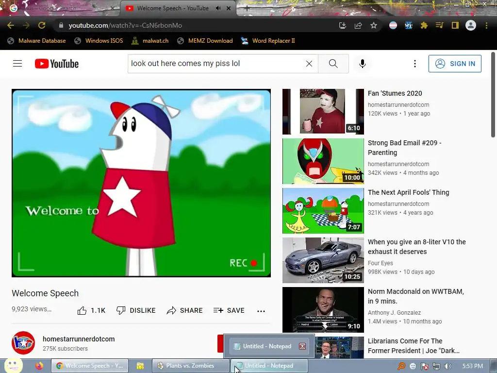Image resolution: width=497 pixels, height=373 pixels.
Task: Toggle the browser side panel icon
Action: coord(455,25)
